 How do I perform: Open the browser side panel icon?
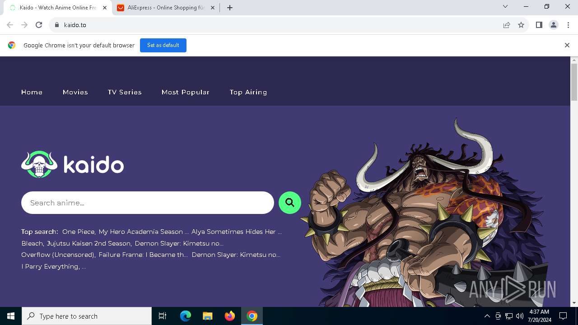pos(539,25)
